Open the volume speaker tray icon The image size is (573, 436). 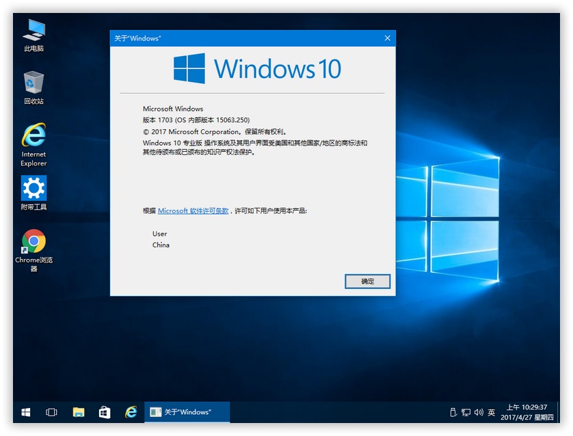pos(479,412)
